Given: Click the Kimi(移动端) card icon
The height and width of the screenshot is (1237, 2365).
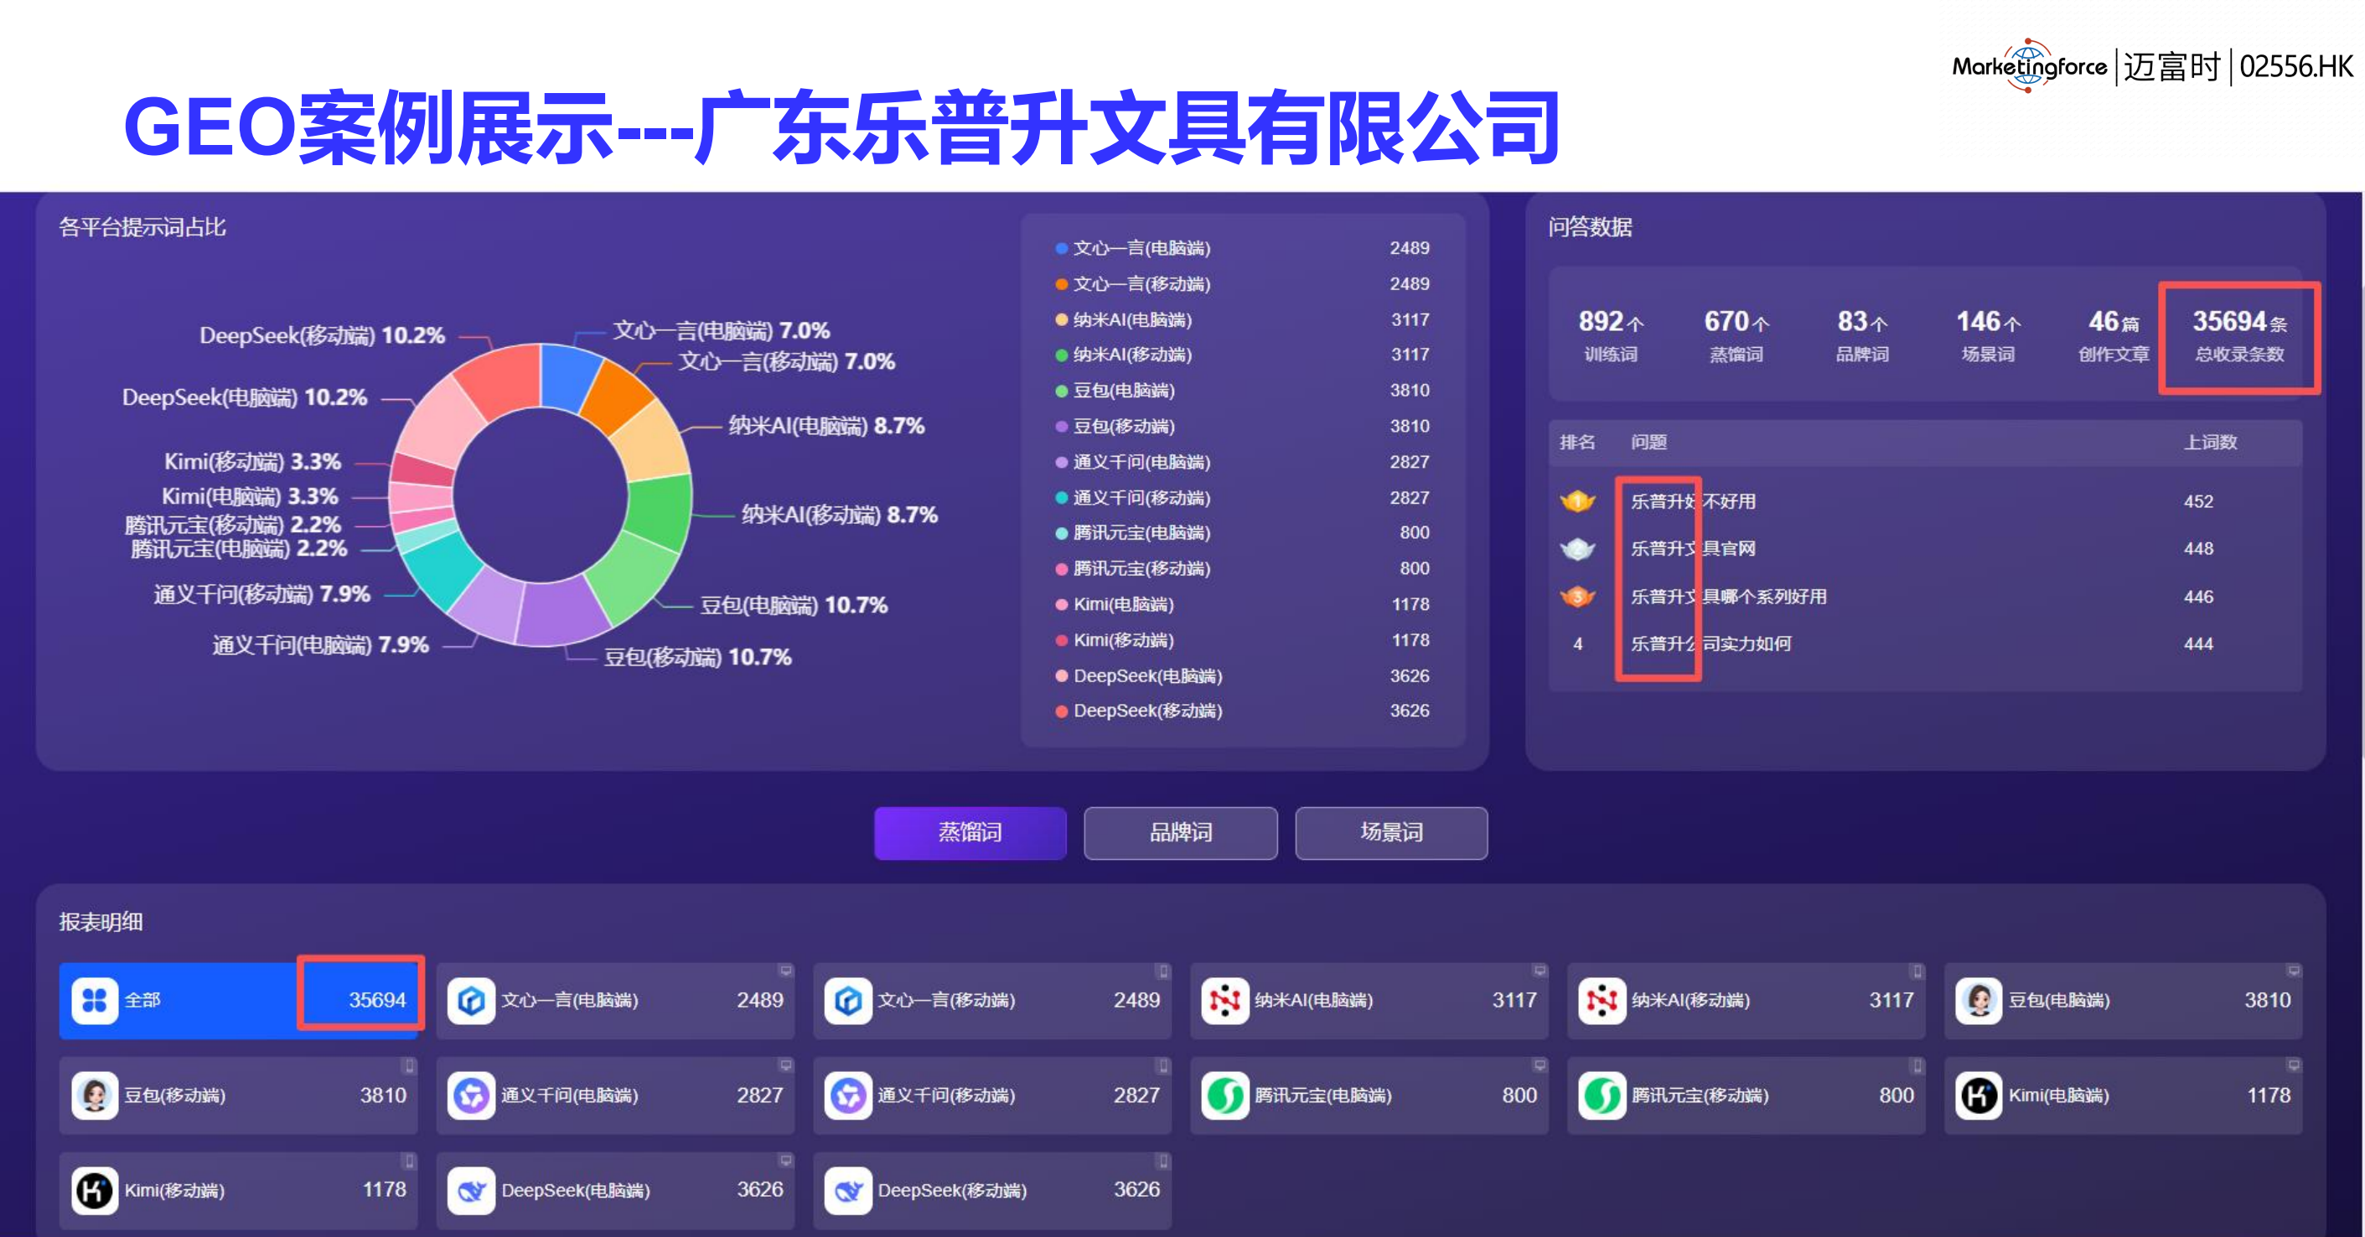Looking at the screenshot, I should [95, 1190].
